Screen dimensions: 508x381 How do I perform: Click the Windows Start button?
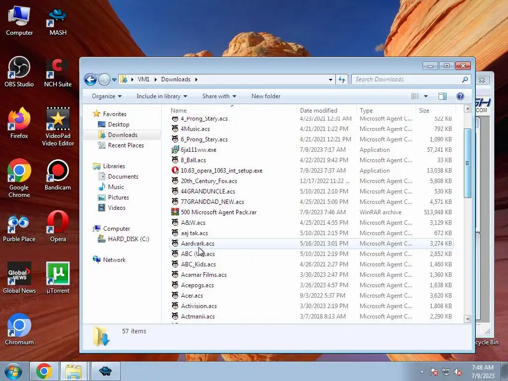click(x=13, y=371)
